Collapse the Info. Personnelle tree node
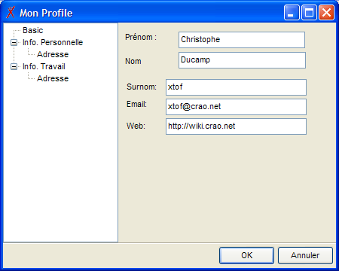The width and height of the screenshot is (339, 271). point(14,42)
